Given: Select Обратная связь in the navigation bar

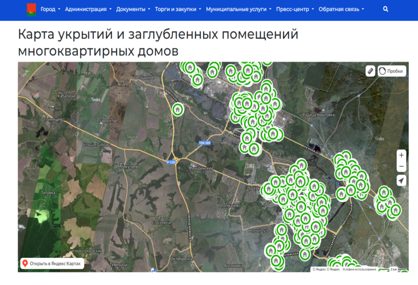Looking at the screenshot, I should pyautogui.click(x=339, y=8).
